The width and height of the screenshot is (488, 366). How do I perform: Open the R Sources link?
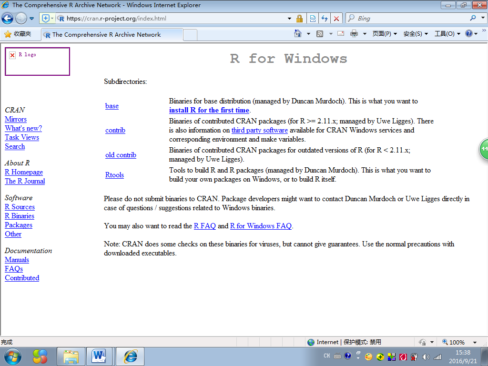pyautogui.click(x=20, y=207)
